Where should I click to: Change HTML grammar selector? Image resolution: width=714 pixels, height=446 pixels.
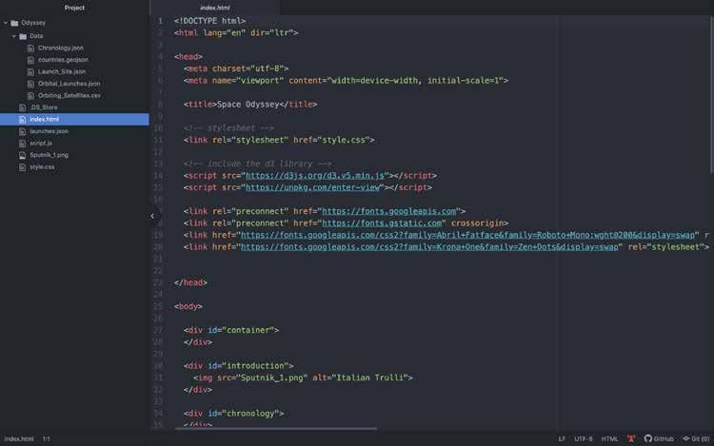609,438
